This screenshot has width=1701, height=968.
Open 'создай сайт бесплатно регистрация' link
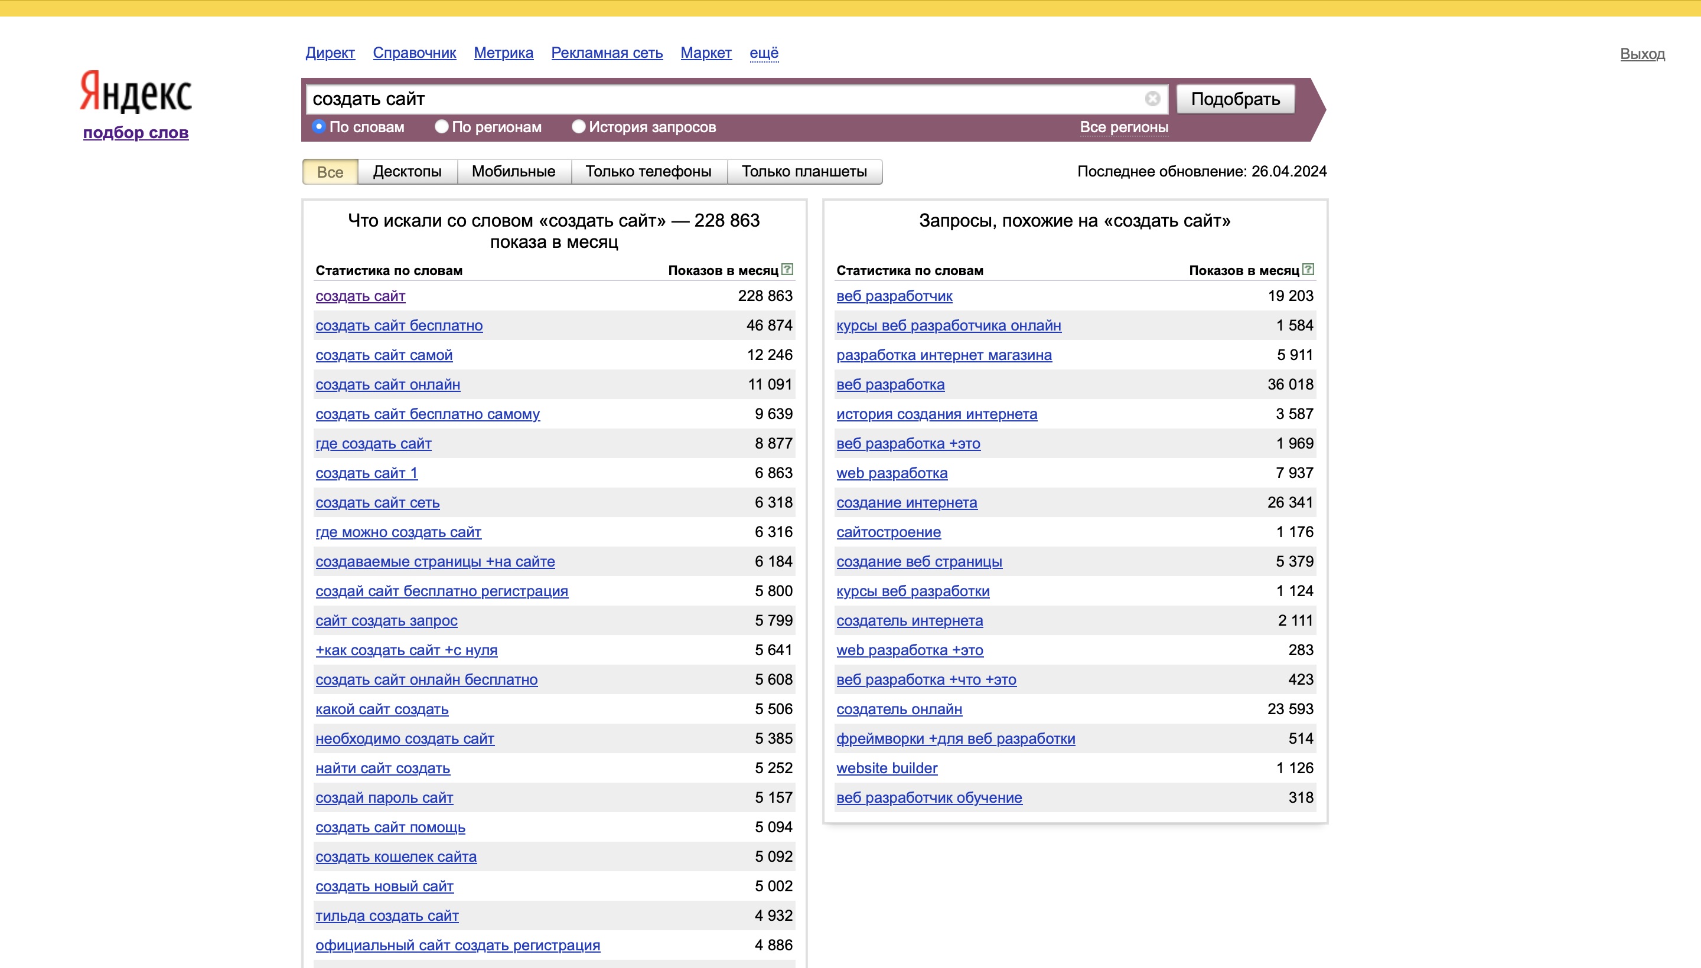442,591
